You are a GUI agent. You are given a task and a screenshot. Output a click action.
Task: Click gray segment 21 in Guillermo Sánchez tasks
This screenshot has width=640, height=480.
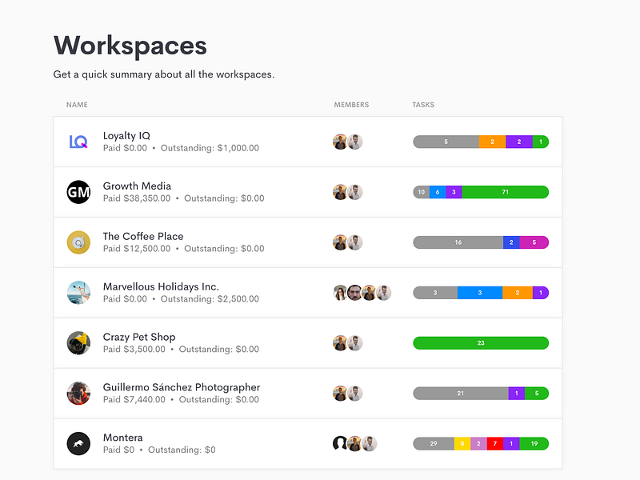pos(461,394)
